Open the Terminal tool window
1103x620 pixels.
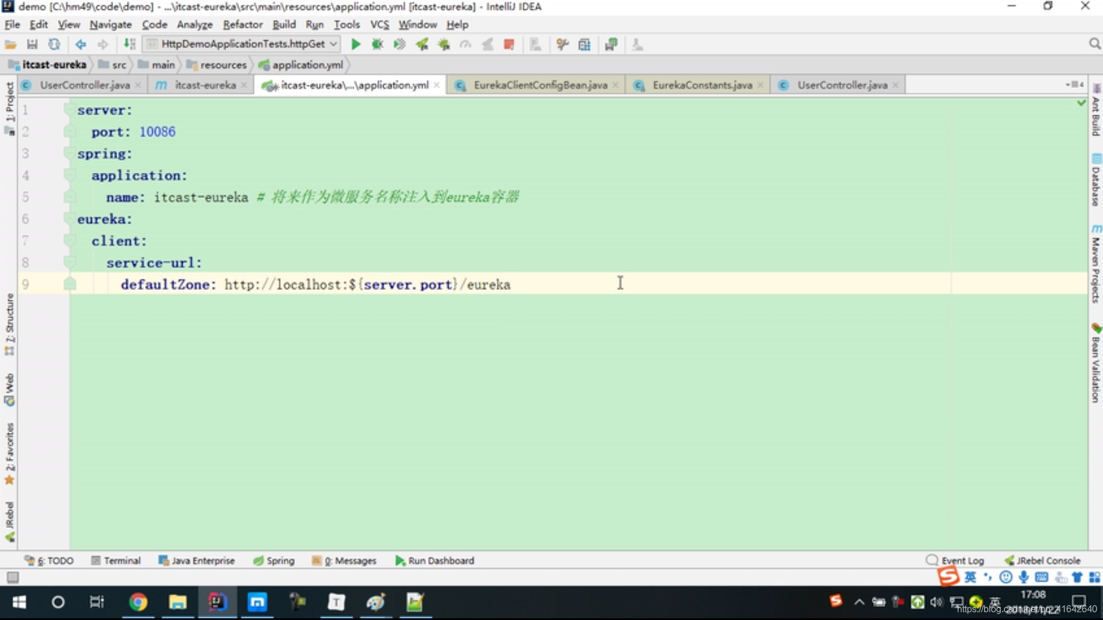(115, 561)
